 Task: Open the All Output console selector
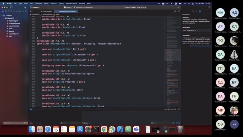click(86, 123)
